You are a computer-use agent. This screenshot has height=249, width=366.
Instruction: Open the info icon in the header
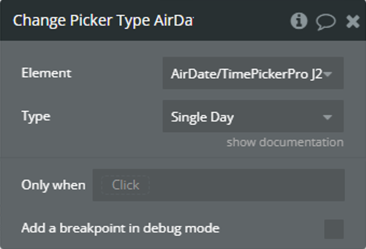tap(299, 21)
